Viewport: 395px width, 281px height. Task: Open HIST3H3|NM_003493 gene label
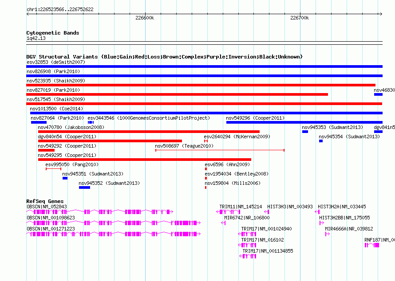(290, 207)
